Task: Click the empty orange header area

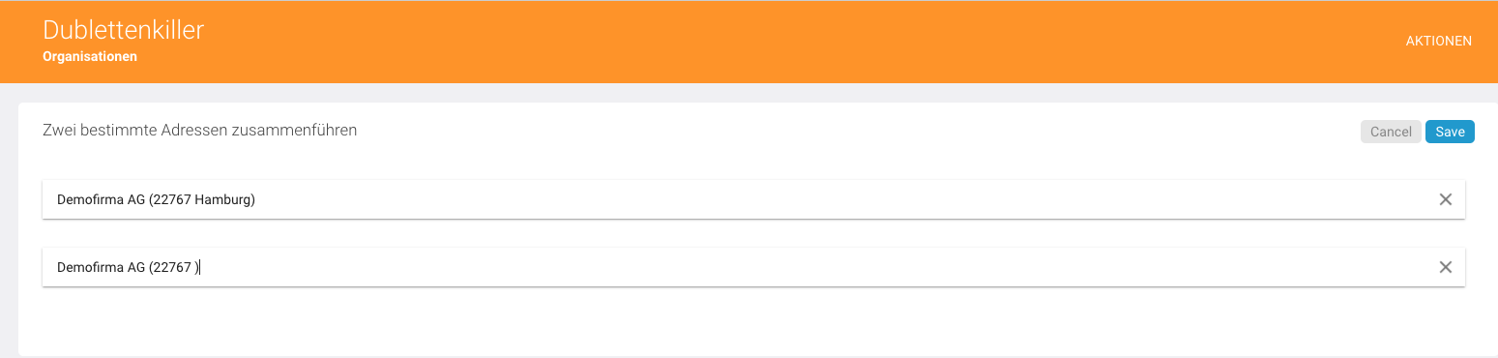Action: [x=774, y=41]
